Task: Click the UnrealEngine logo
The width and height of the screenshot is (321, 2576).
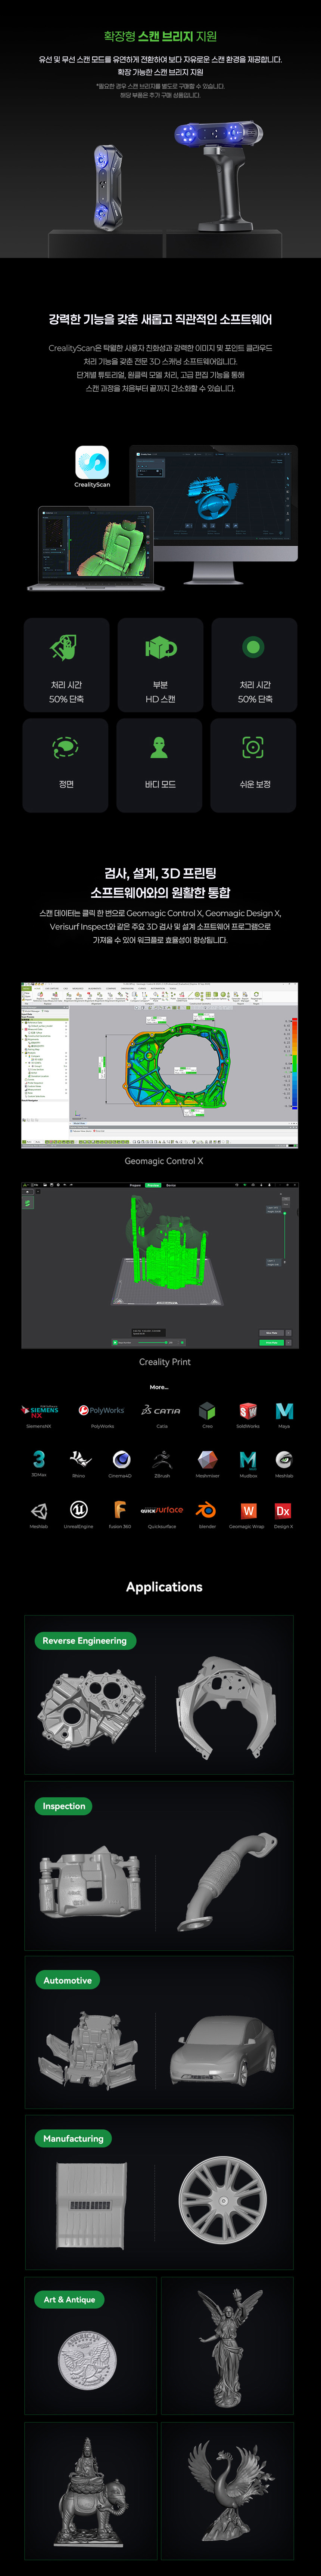Action: [79, 1510]
